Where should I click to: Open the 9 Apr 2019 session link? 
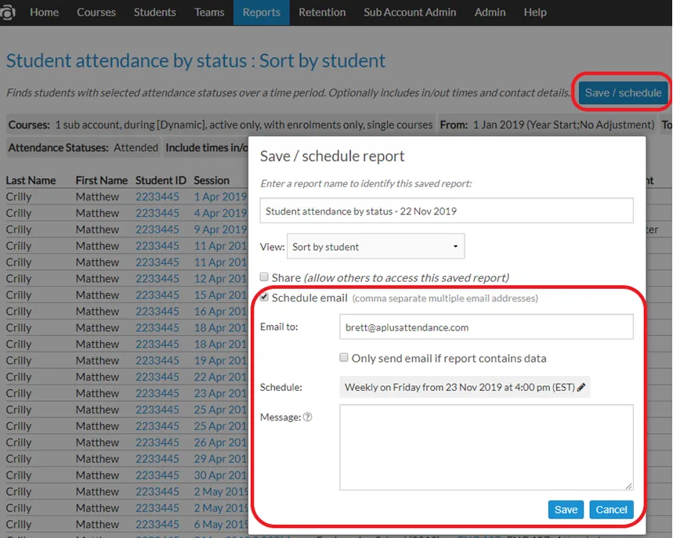pos(220,229)
